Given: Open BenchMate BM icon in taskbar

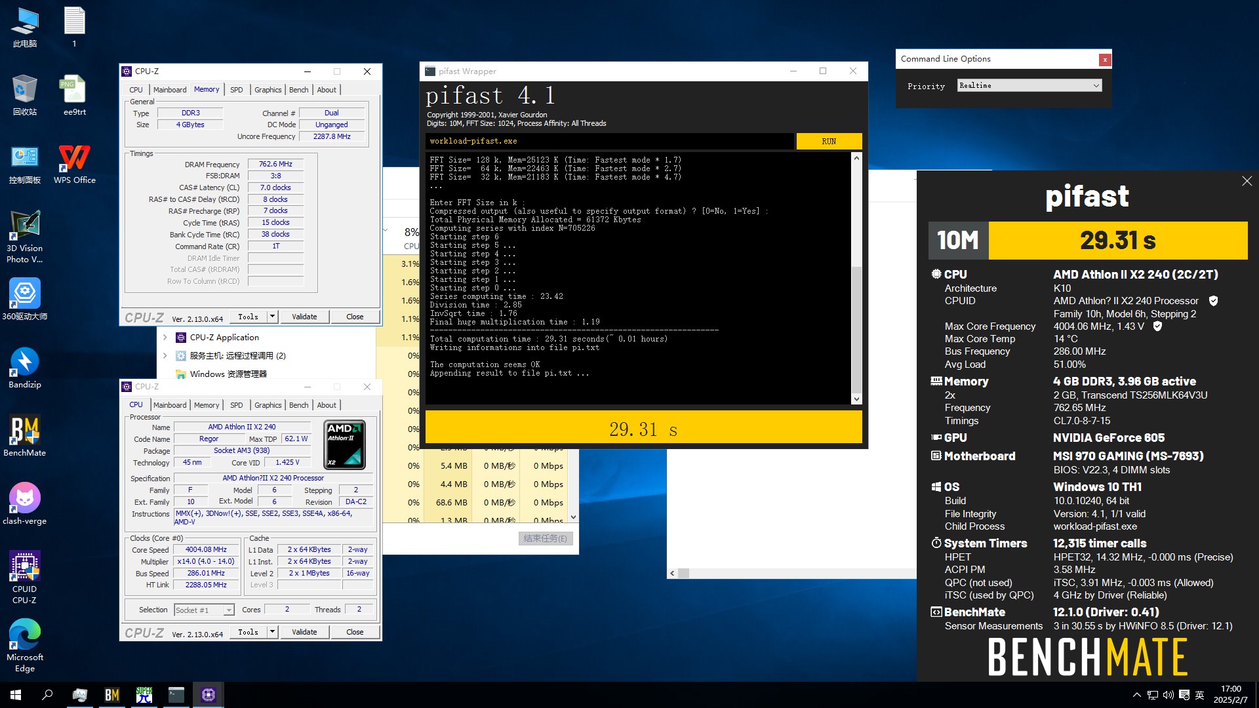Looking at the screenshot, I should (x=111, y=695).
